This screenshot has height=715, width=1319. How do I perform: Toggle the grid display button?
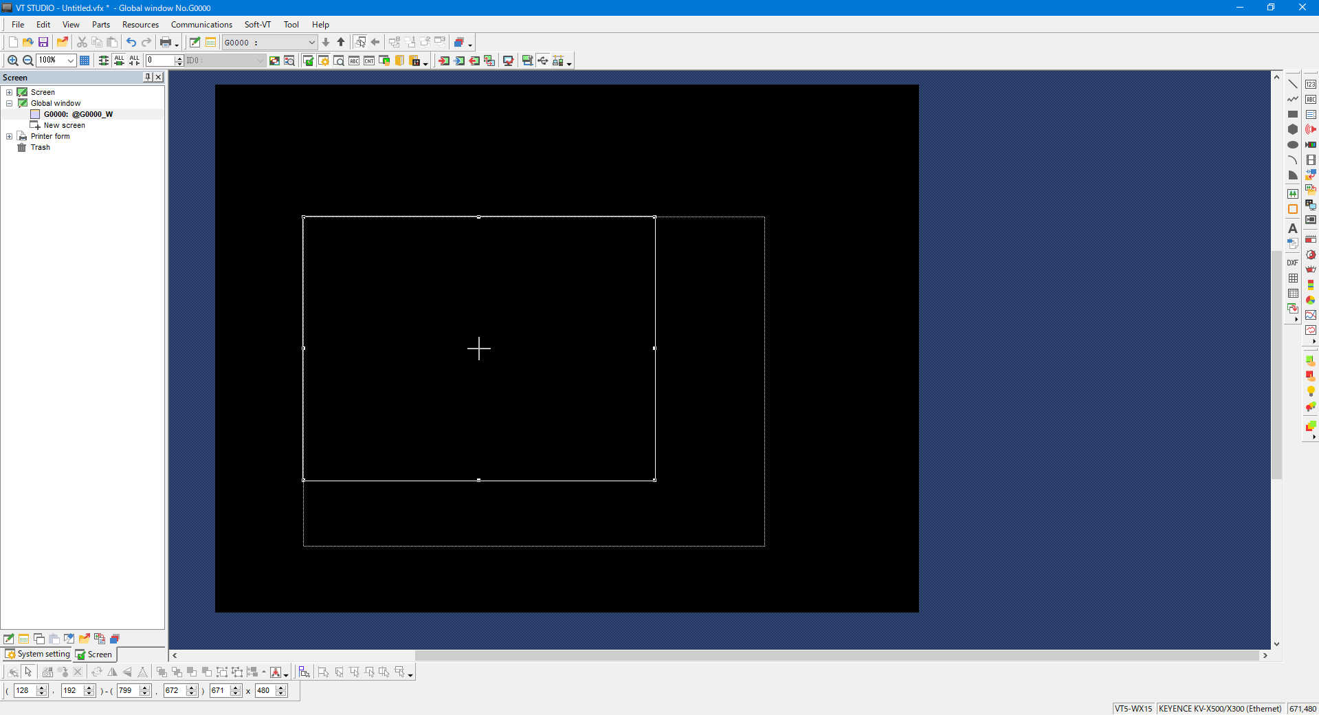click(85, 60)
